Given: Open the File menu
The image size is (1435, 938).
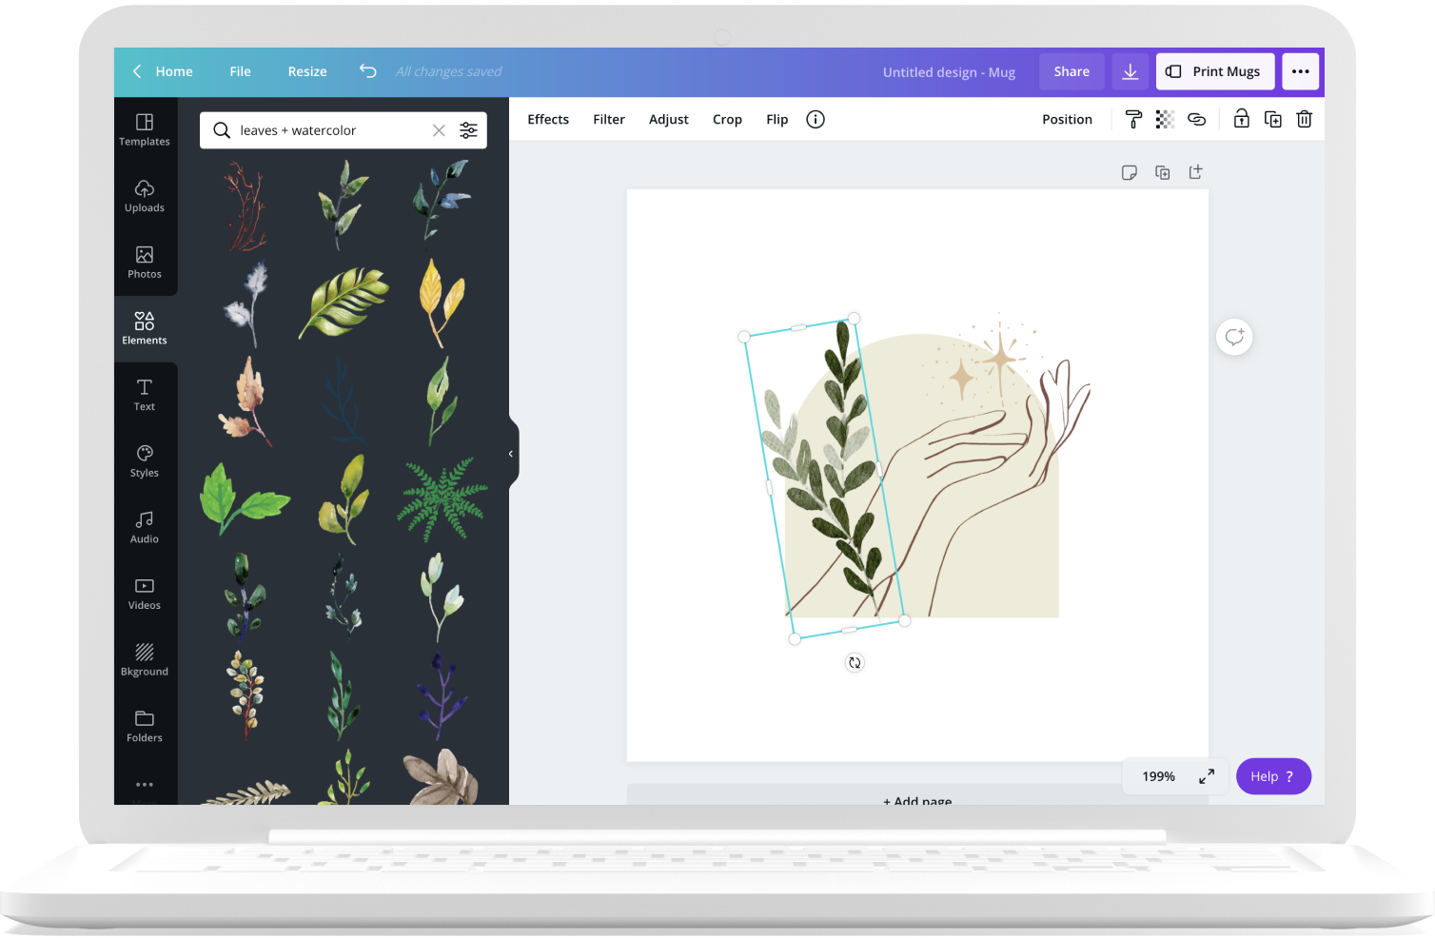Looking at the screenshot, I should point(240,71).
